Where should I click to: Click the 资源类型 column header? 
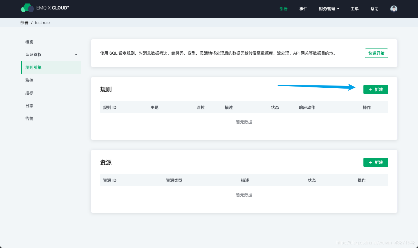tap(174, 180)
